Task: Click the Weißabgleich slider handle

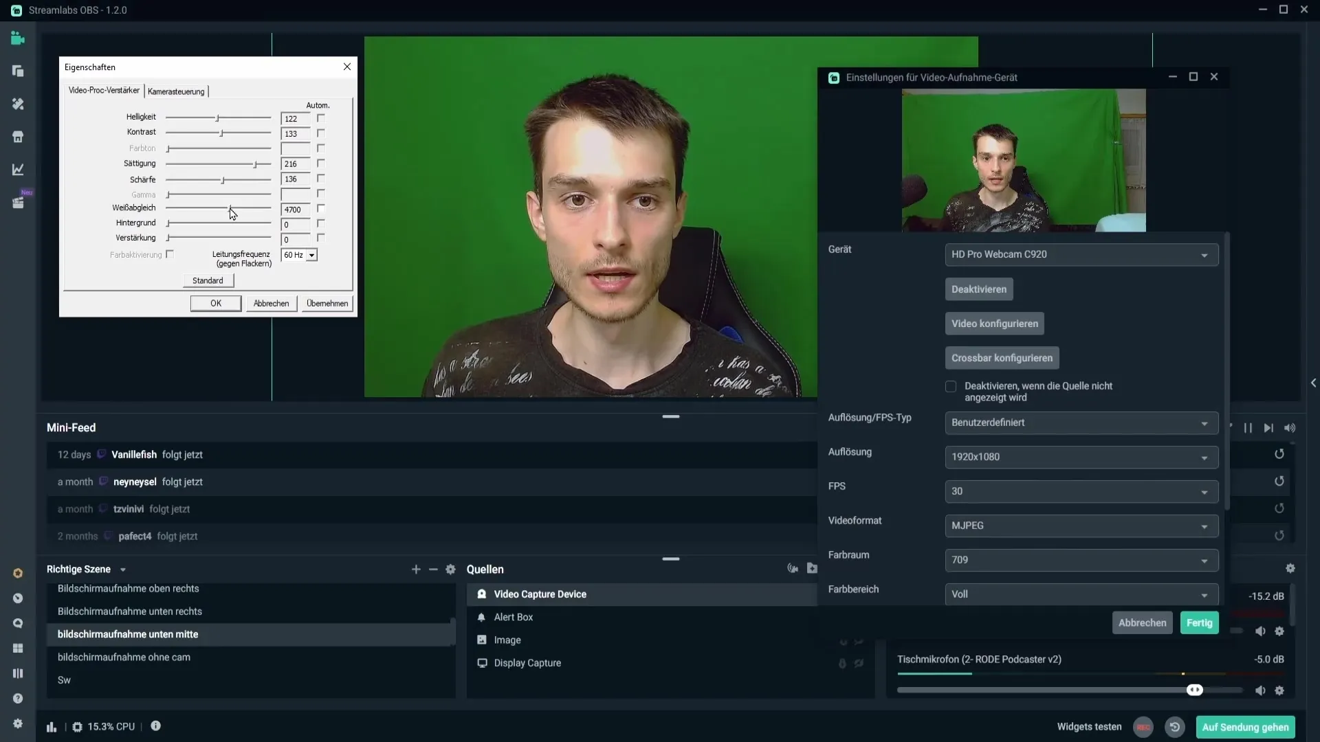Action: (x=230, y=208)
